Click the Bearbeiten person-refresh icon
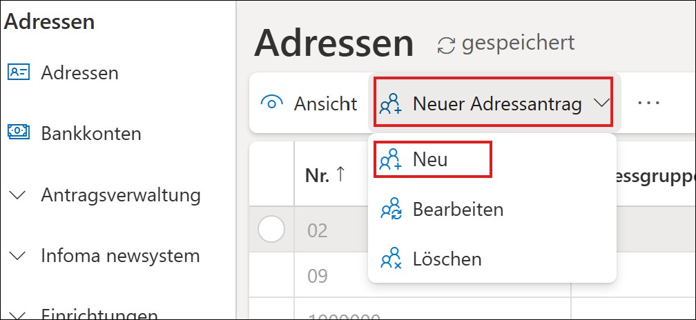696x320 pixels. point(391,209)
